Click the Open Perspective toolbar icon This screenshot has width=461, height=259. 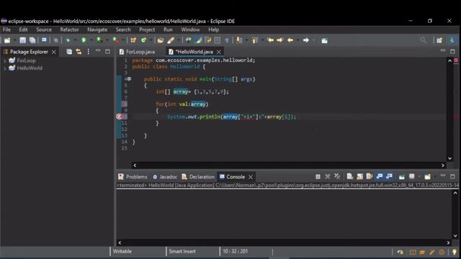click(439, 40)
